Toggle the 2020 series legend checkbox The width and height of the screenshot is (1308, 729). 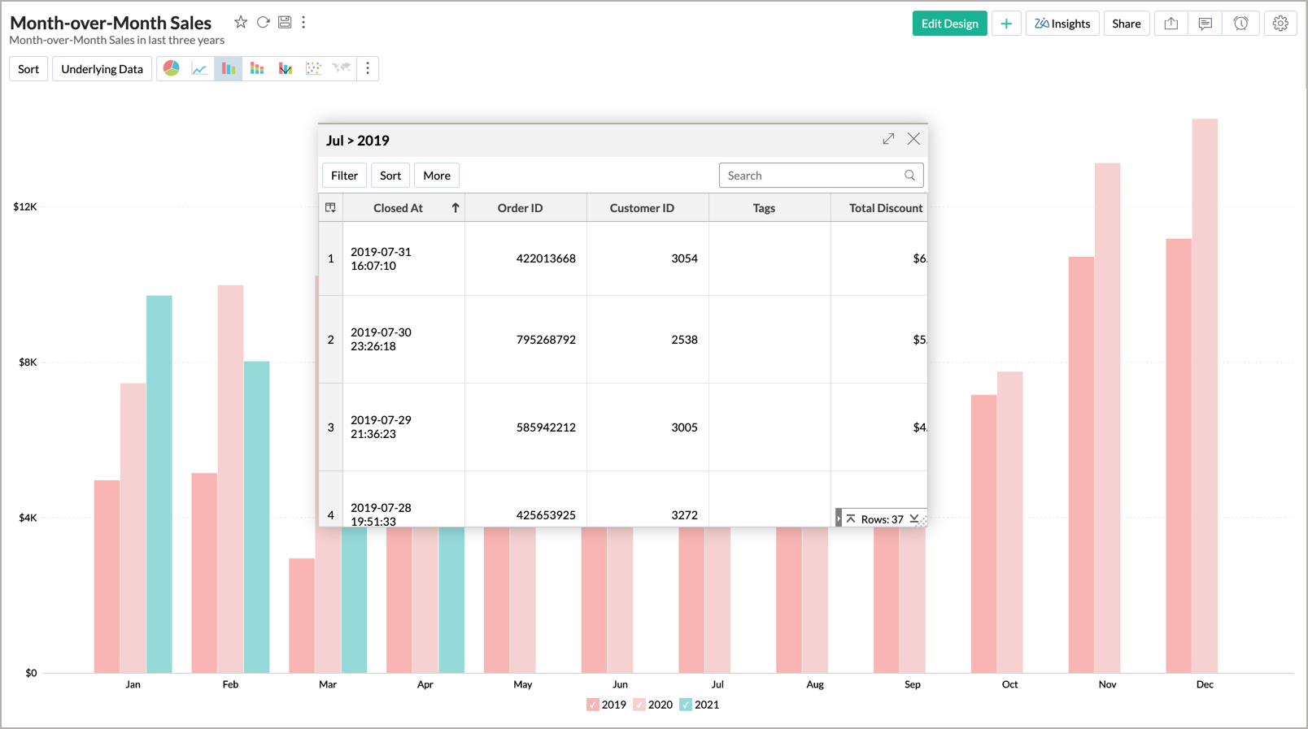pos(639,705)
